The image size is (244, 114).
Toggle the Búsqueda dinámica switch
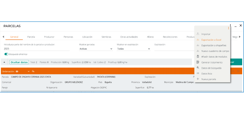[x=6, y=54]
